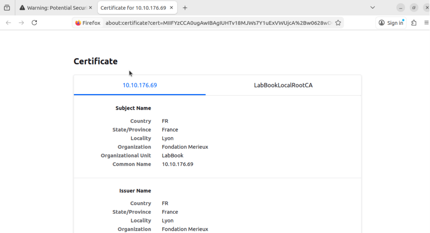The width and height of the screenshot is (430, 233).
Task: Bookmark this page with the star
Action: (338, 23)
